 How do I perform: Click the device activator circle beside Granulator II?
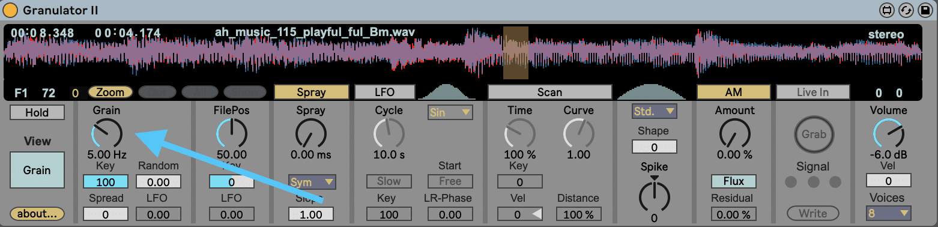pos(11,10)
